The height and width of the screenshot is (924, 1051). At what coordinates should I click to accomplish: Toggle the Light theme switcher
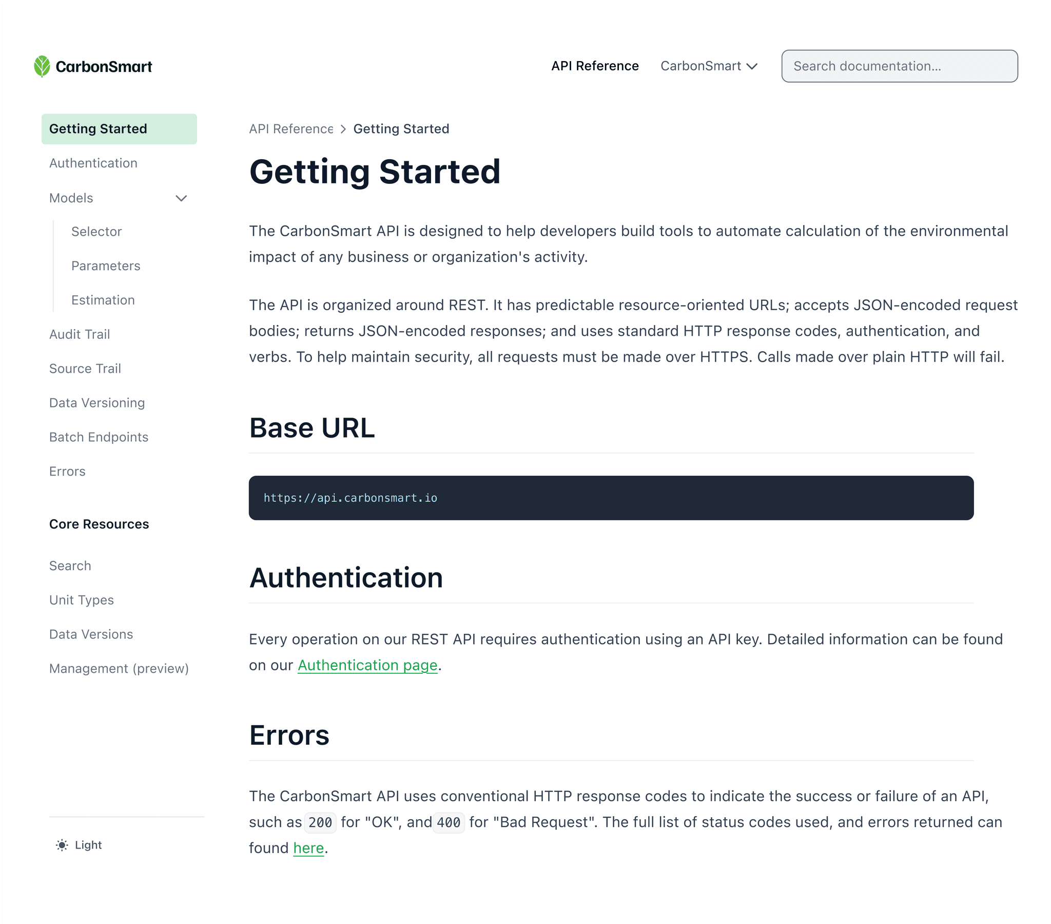tap(78, 845)
